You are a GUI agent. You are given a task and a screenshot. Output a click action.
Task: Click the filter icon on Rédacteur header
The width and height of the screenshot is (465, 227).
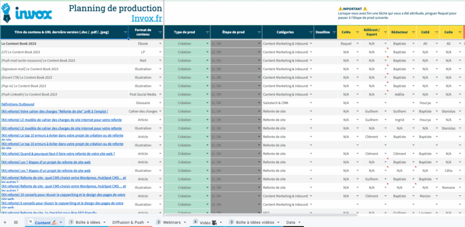click(x=413, y=32)
